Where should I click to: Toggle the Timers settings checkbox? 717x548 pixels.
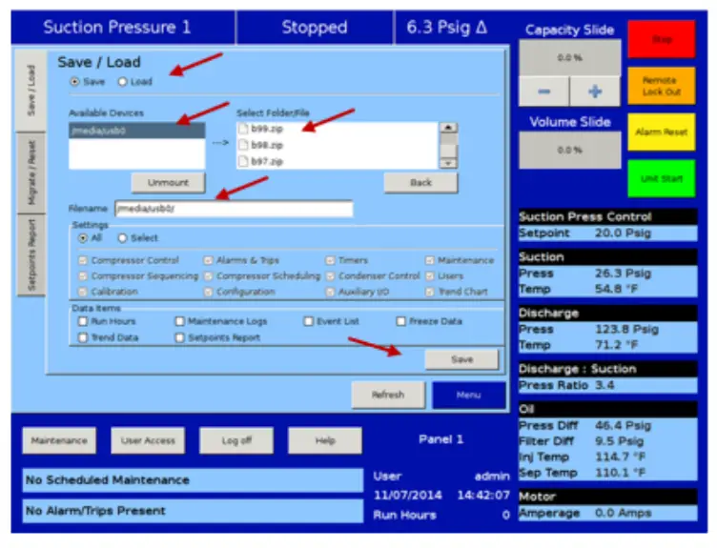(x=330, y=260)
